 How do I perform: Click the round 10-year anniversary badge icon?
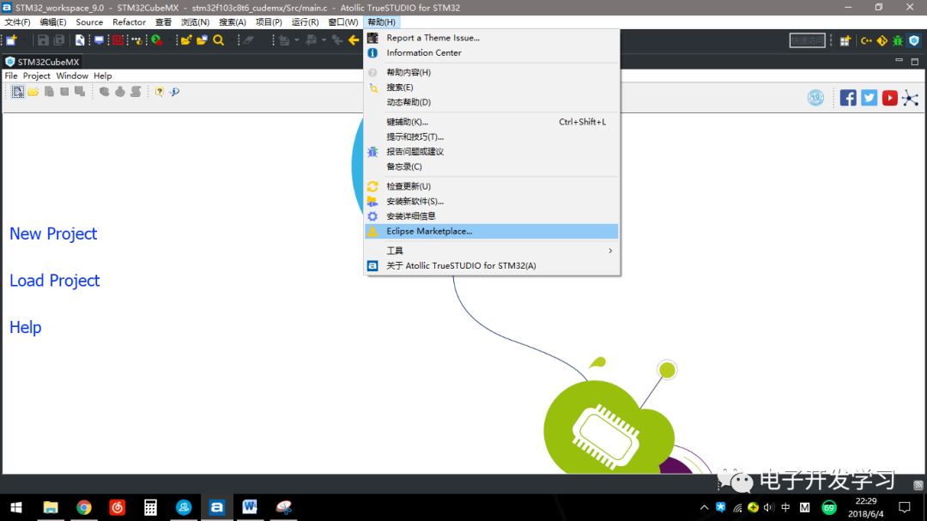816,98
